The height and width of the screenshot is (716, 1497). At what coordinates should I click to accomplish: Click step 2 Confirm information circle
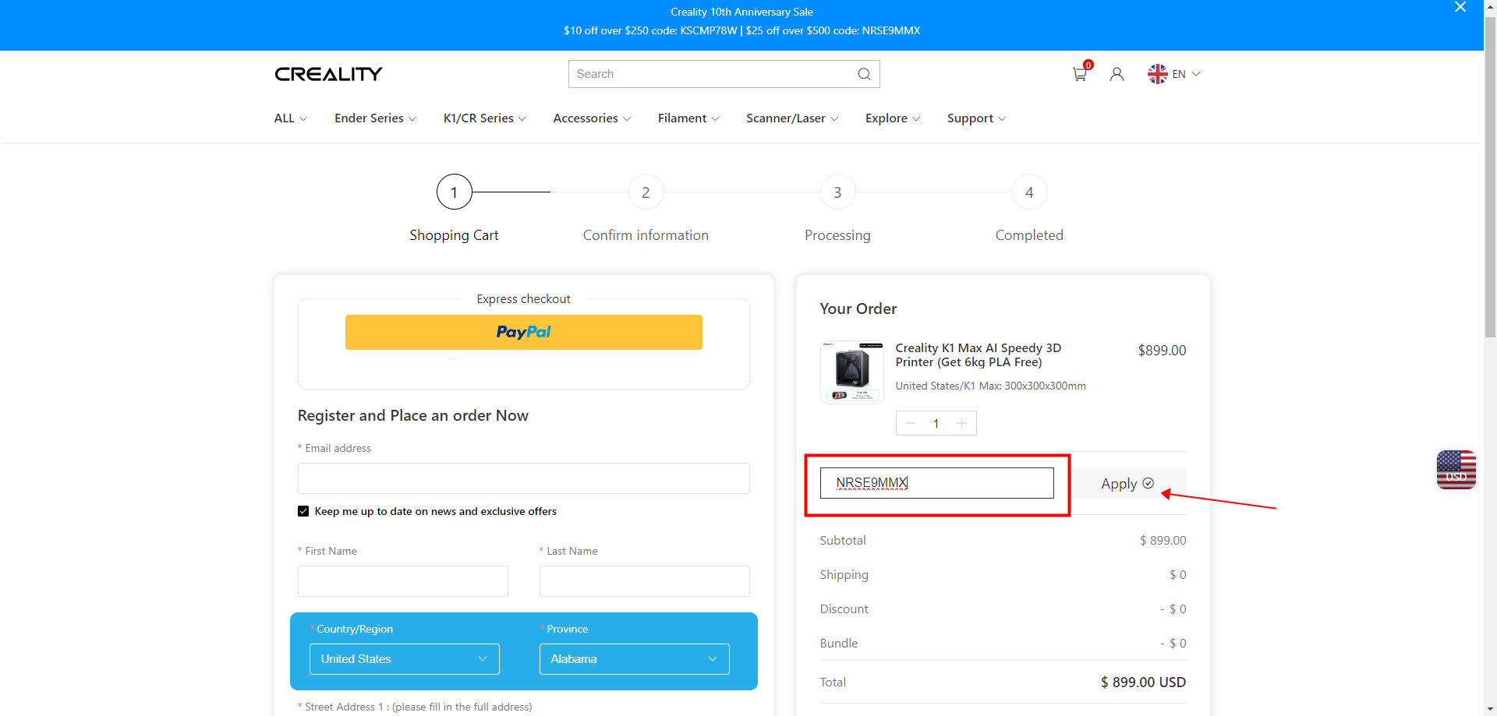pyautogui.click(x=646, y=192)
